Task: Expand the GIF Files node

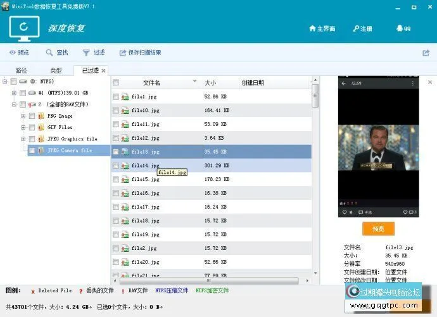Action: pos(23,127)
